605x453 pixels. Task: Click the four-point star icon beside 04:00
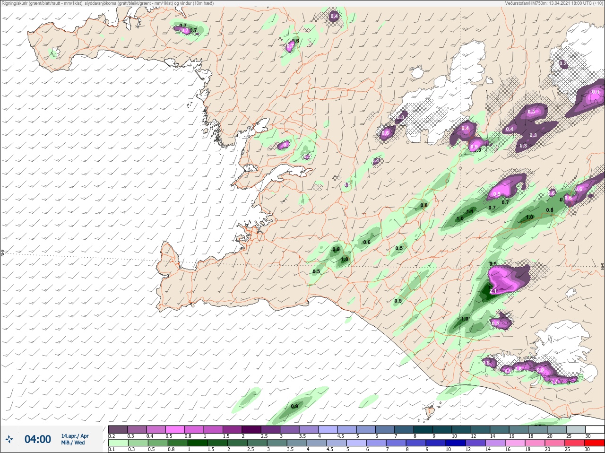tap(9, 439)
